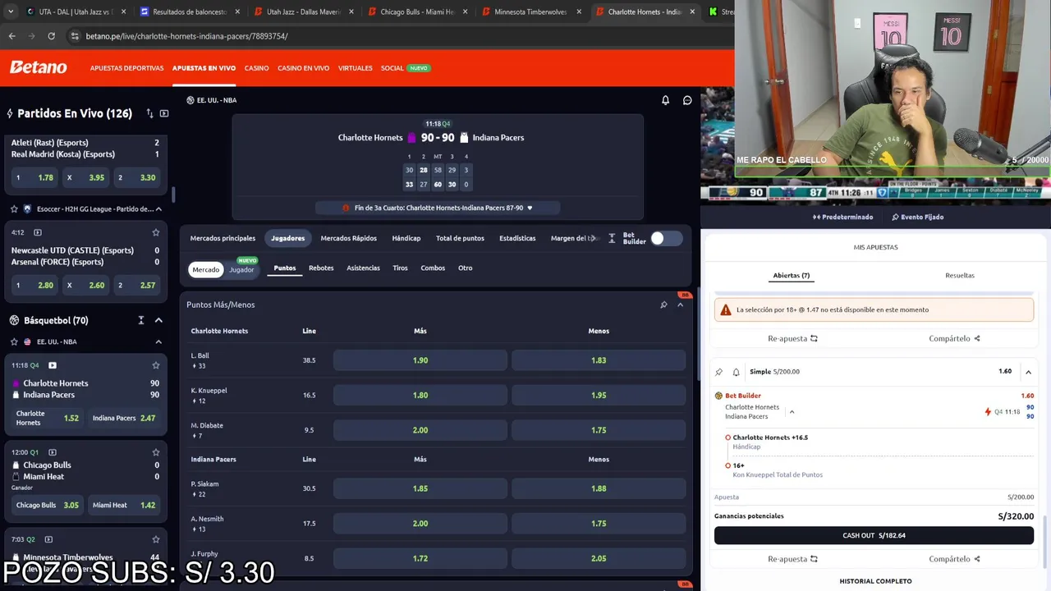Click the video icon beside Partidos En Vivo
The image size is (1051, 591).
point(164,113)
